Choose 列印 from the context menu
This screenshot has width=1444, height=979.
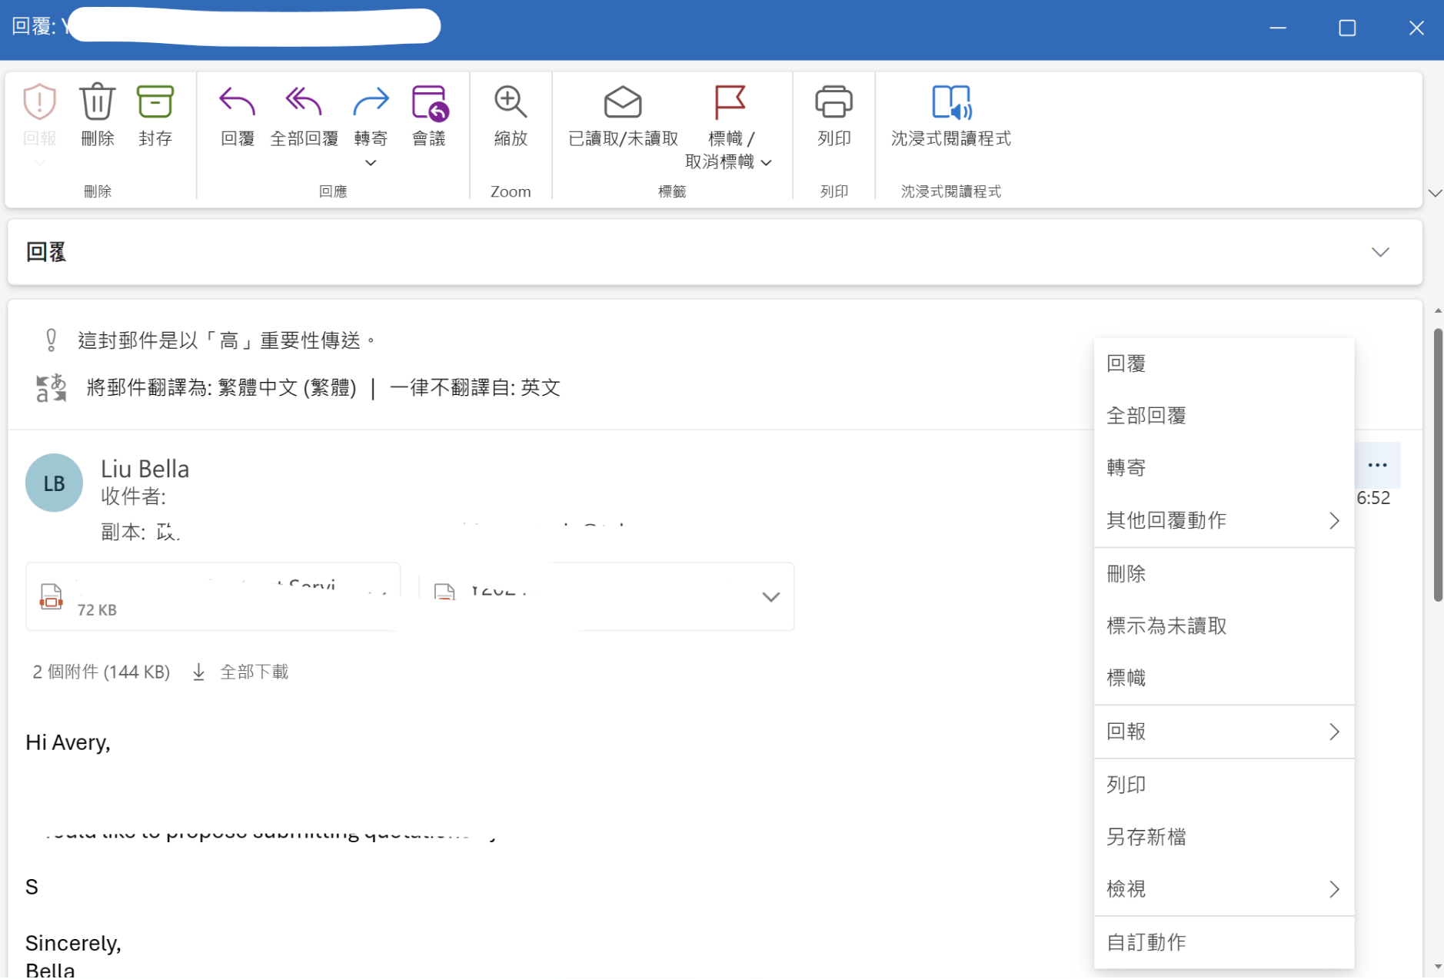point(1223,785)
